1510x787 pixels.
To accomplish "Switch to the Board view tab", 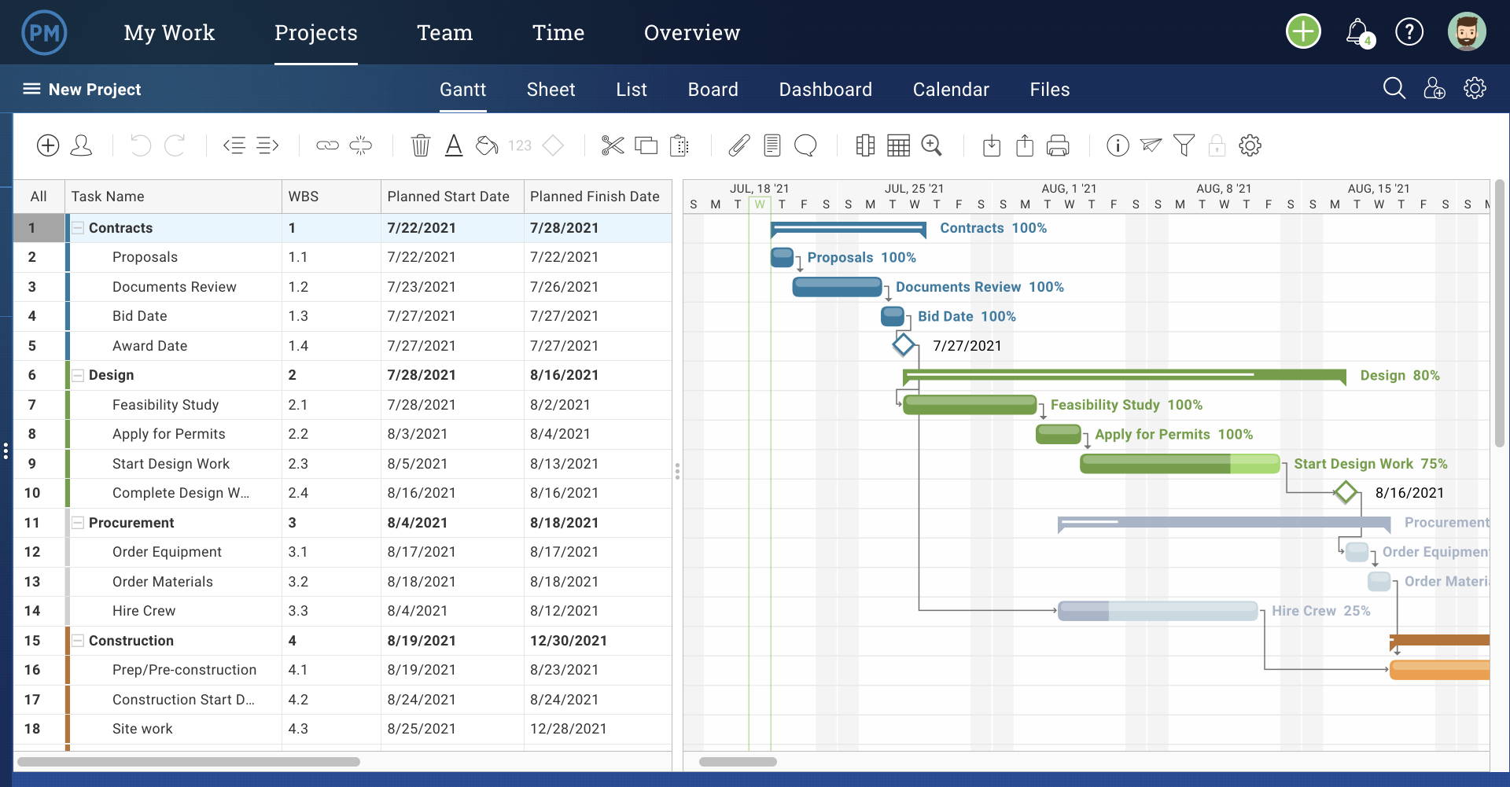I will [x=713, y=90].
